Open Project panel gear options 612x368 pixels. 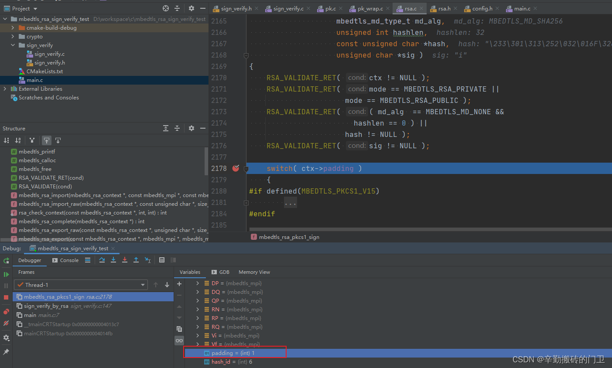pyautogui.click(x=191, y=8)
